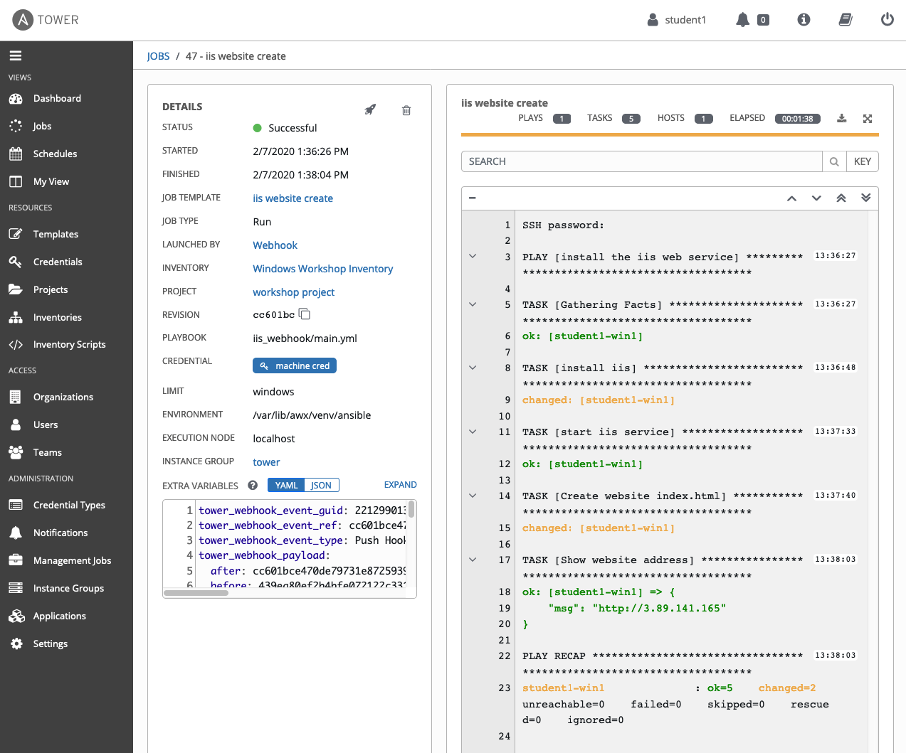This screenshot has height=753, width=906.
Task: Collapse all output with minus button
Action: (473, 198)
